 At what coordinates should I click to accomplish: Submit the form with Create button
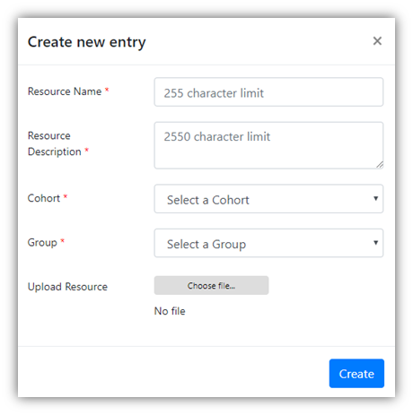point(356,374)
